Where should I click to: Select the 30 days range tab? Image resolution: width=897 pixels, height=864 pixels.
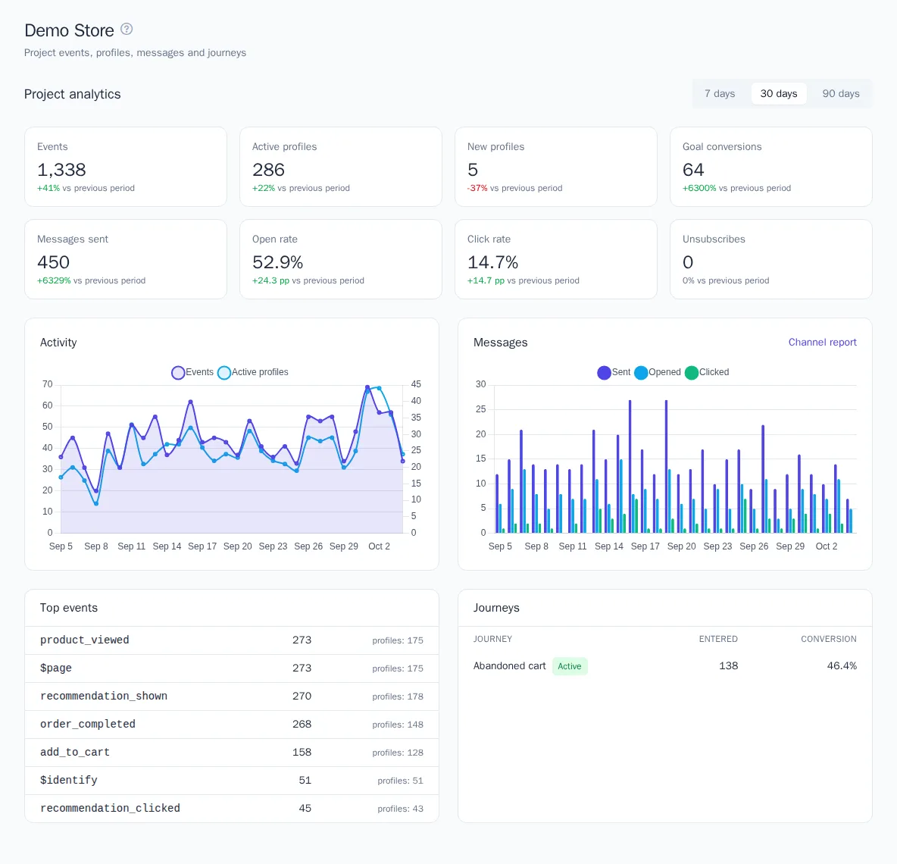(779, 93)
